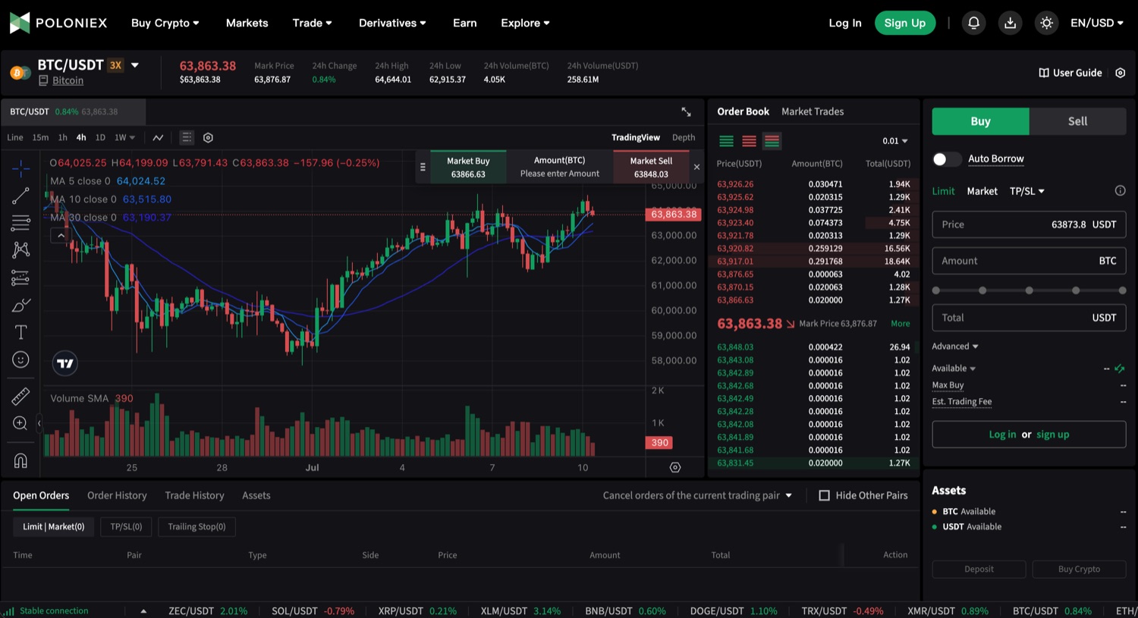Select the crosshair cursor tool

pyautogui.click(x=20, y=168)
